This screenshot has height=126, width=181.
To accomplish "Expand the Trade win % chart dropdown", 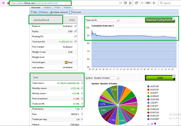I will click(x=102, y=20).
